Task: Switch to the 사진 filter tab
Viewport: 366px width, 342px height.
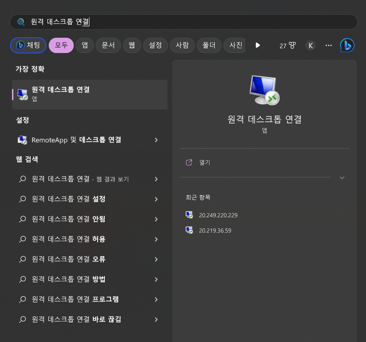Action: coord(234,45)
